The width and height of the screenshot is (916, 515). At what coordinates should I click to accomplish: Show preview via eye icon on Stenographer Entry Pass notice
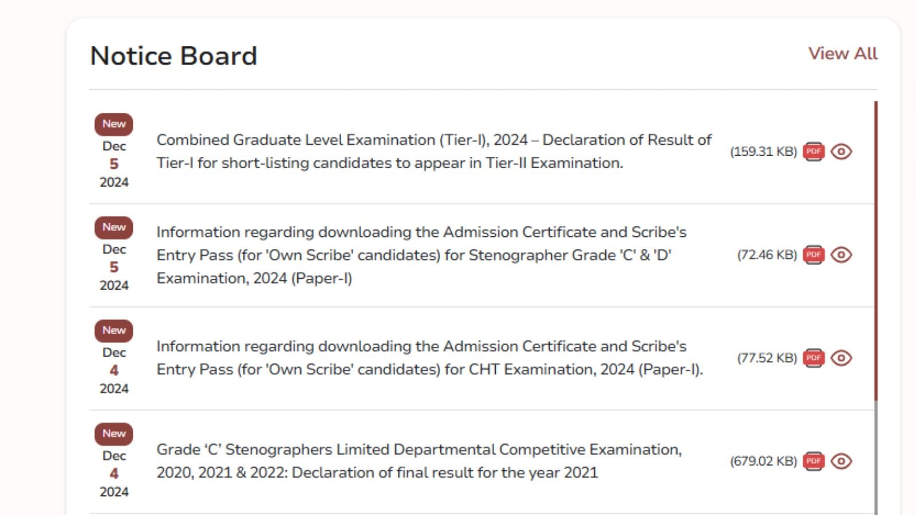click(840, 255)
